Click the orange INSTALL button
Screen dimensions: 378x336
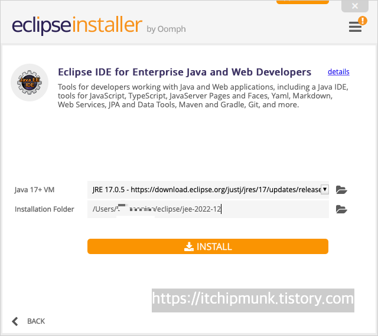click(x=208, y=246)
